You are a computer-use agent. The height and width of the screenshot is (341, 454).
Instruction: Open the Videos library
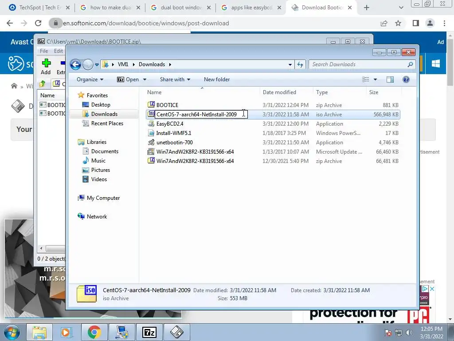[x=99, y=179]
